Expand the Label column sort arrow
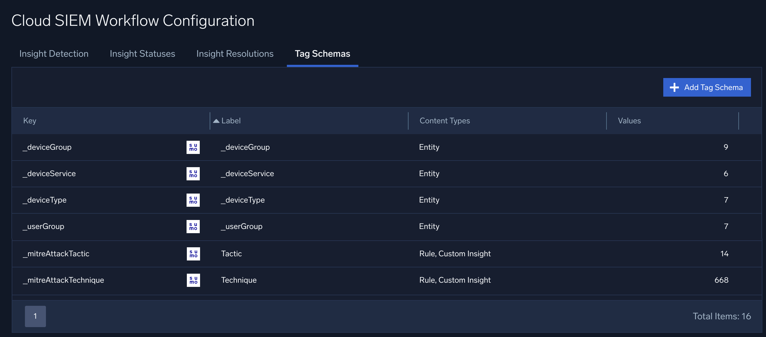The height and width of the screenshot is (337, 766). coord(216,120)
